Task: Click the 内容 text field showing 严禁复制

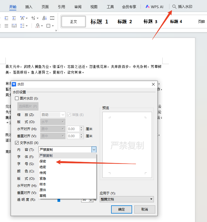Action: point(65,150)
